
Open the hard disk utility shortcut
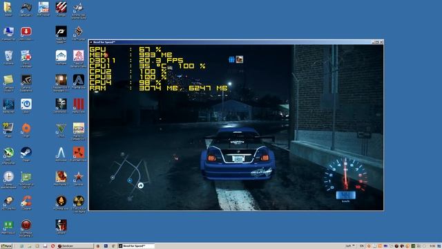8,201
